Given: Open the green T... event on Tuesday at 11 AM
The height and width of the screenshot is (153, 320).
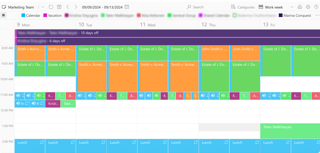Looking at the screenshot, I should click(122, 96).
